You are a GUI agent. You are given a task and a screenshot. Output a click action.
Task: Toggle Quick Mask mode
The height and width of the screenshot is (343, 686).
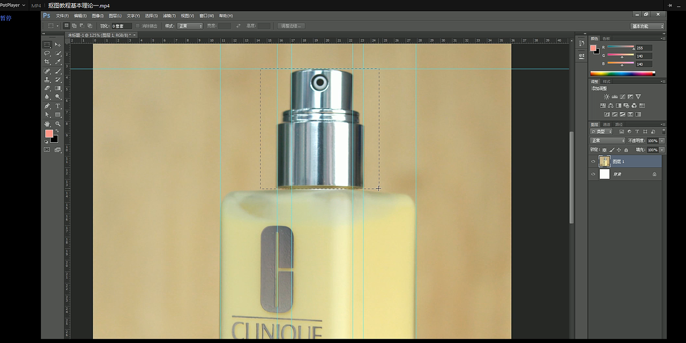47,150
